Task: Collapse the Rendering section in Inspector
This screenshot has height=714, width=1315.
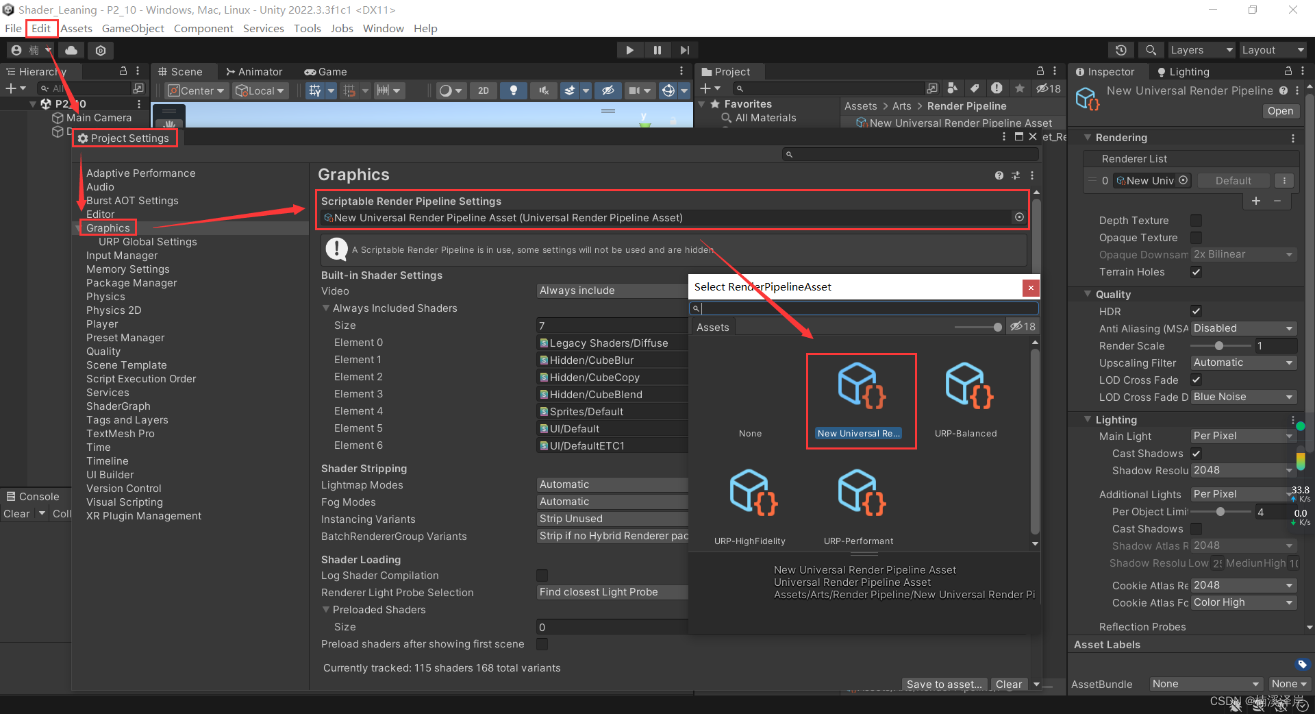Action: pyautogui.click(x=1087, y=138)
